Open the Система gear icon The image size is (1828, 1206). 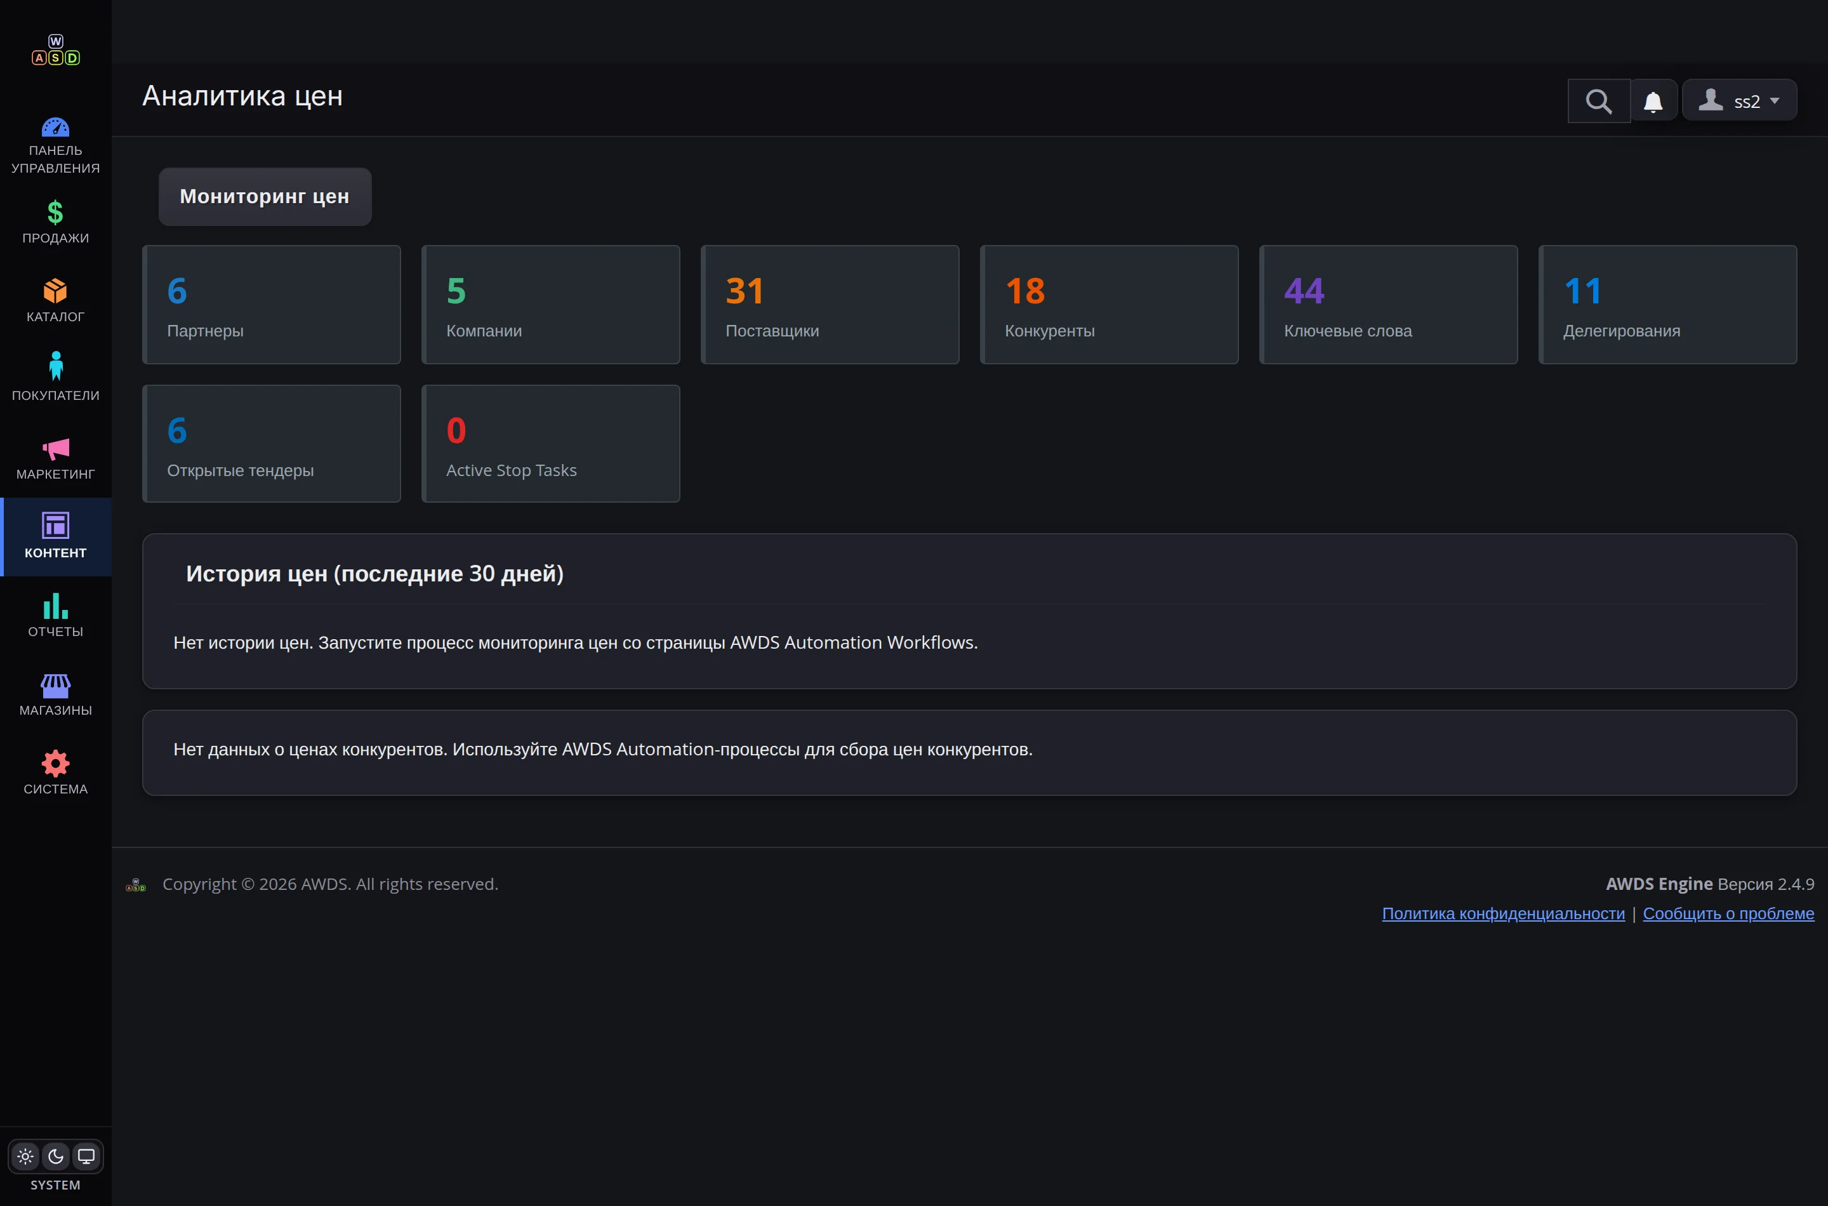click(55, 763)
